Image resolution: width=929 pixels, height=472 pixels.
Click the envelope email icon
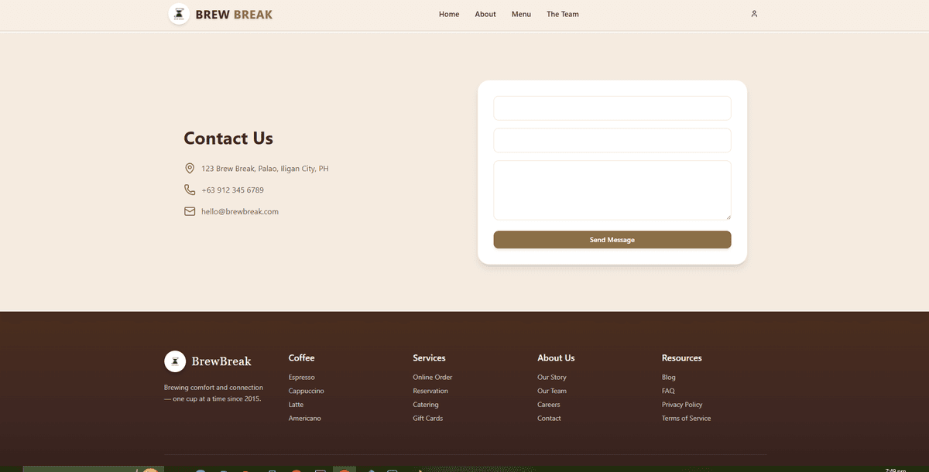pos(190,211)
